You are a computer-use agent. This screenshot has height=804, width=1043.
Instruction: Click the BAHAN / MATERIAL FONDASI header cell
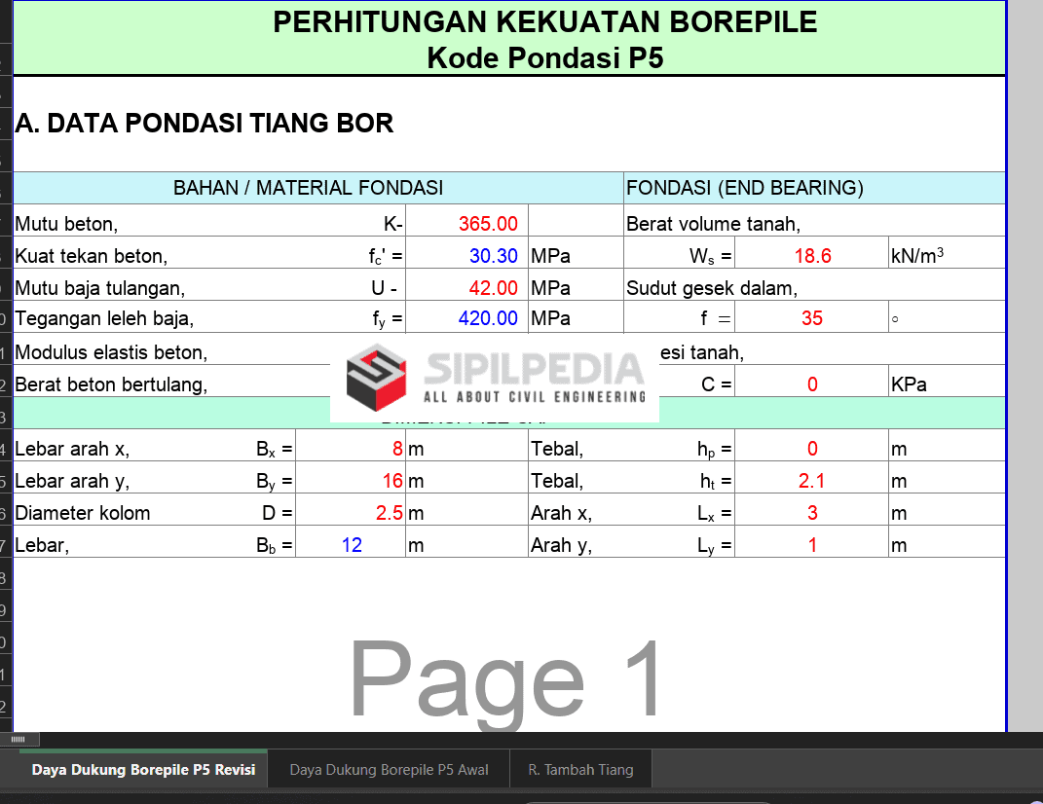click(308, 189)
